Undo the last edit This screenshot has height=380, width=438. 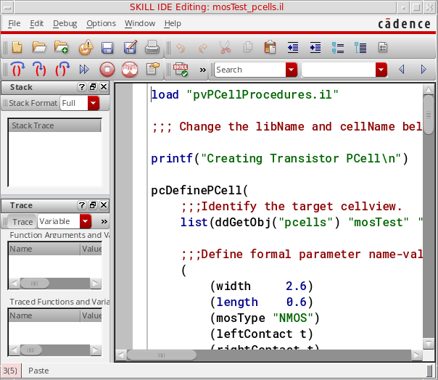(181, 48)
